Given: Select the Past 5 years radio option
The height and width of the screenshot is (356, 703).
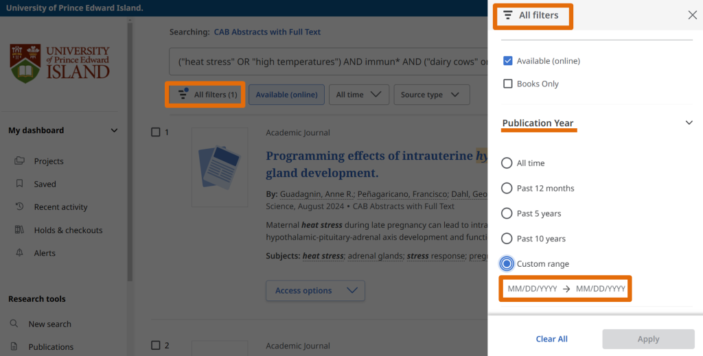Looking at the screenshot, I should (507, 213).
